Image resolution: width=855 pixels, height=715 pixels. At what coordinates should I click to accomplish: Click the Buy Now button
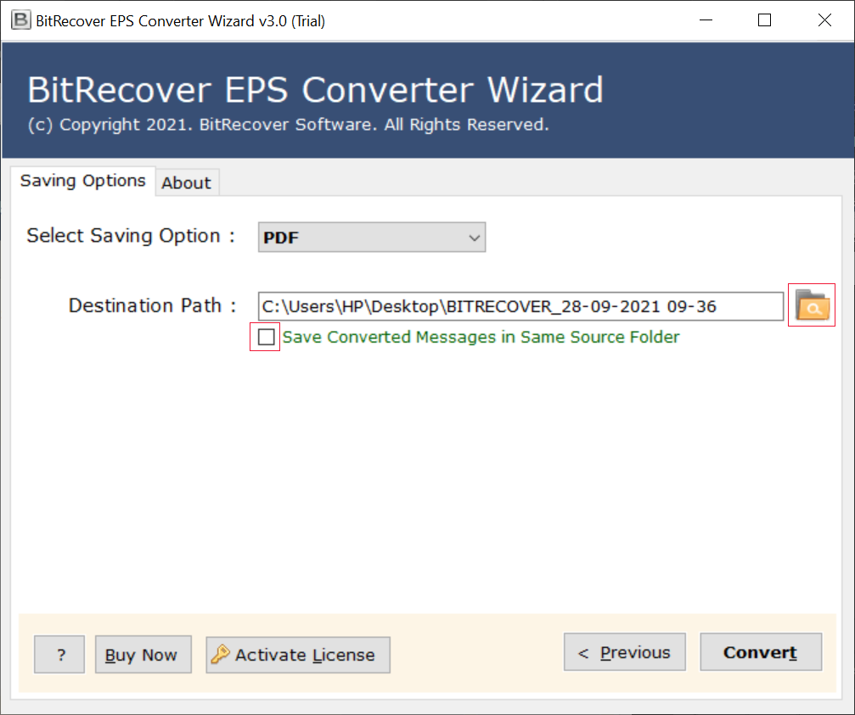[143, 655]
